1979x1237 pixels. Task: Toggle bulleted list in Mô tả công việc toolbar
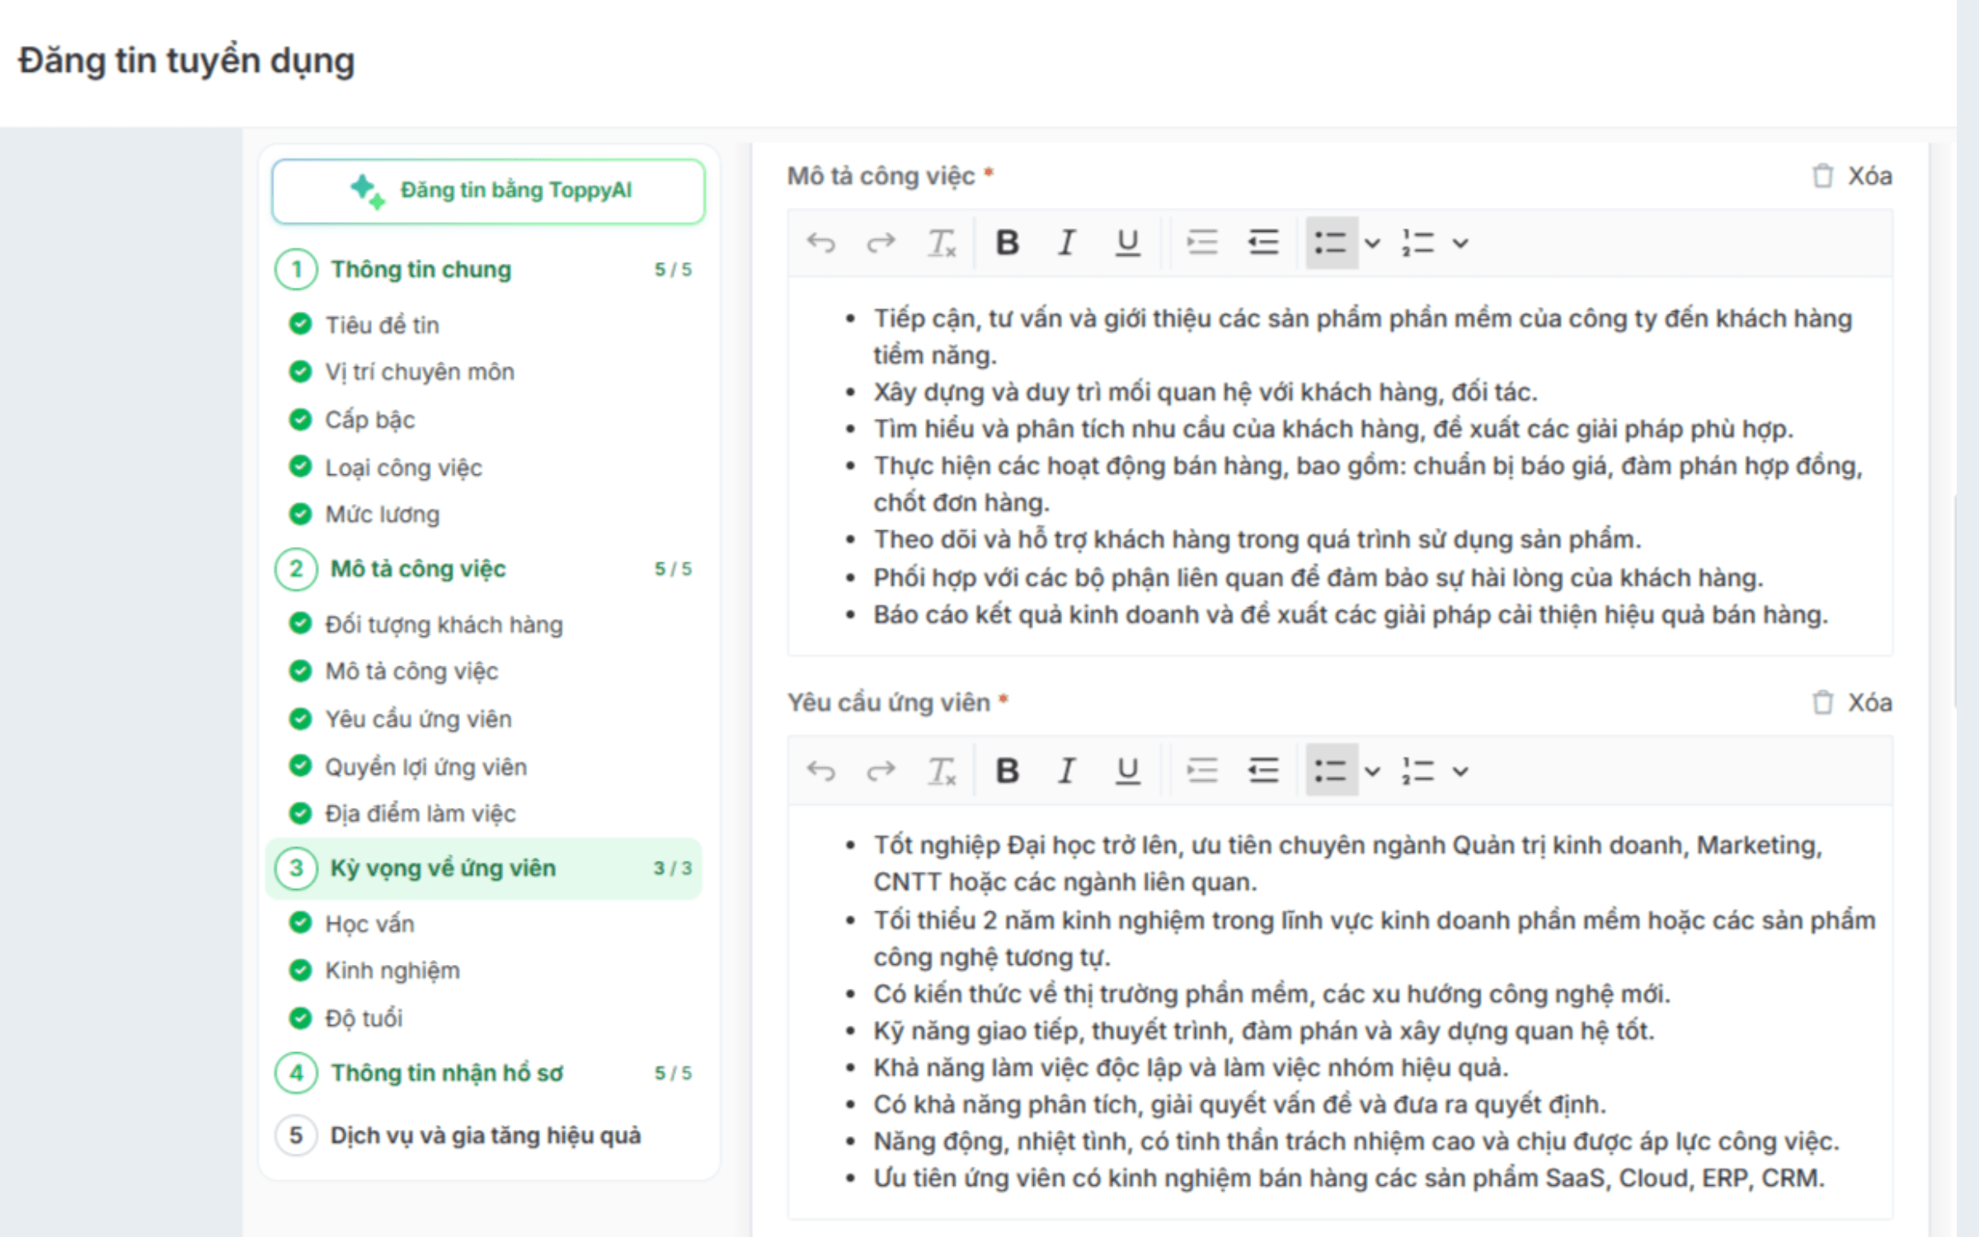coord(1331,243)
